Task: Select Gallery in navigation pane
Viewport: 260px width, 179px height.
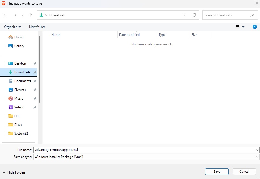Action: coord(19,46)
